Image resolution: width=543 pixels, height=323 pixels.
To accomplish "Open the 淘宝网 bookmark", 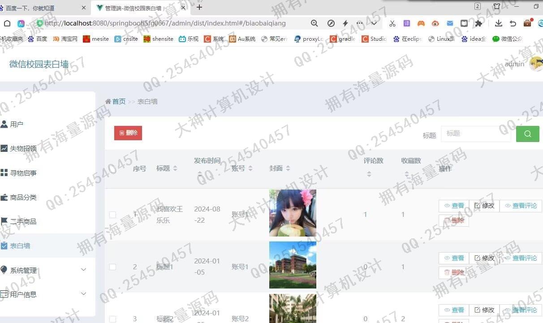I will point(65,39).
